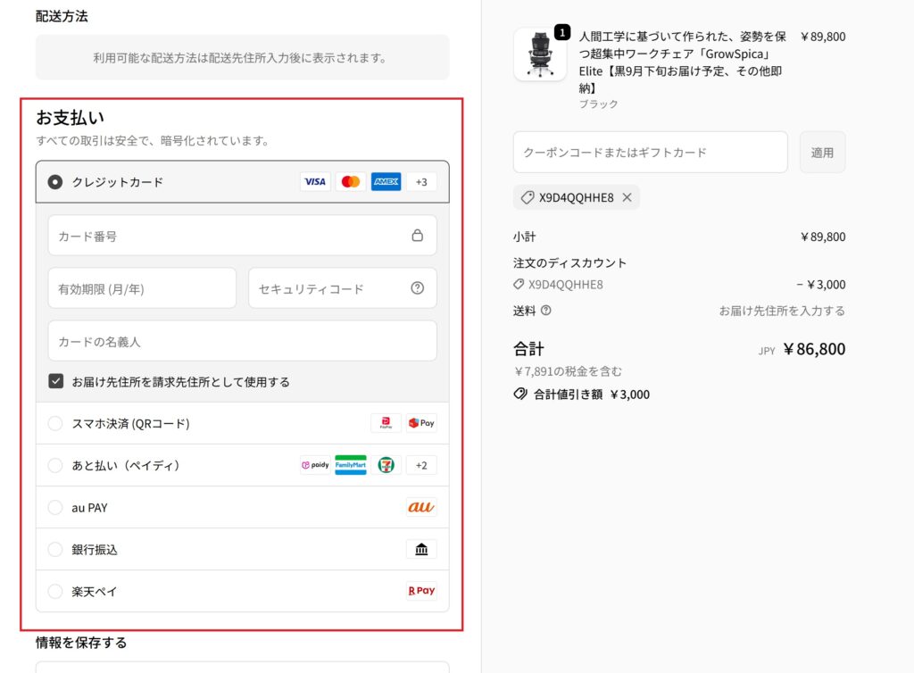Select スマホ決済 (QRコード) payment option

click(x=55, y=423)
